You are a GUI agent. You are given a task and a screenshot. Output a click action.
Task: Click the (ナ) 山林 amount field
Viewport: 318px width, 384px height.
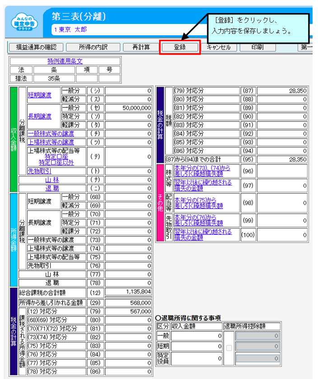pos(128,180)
